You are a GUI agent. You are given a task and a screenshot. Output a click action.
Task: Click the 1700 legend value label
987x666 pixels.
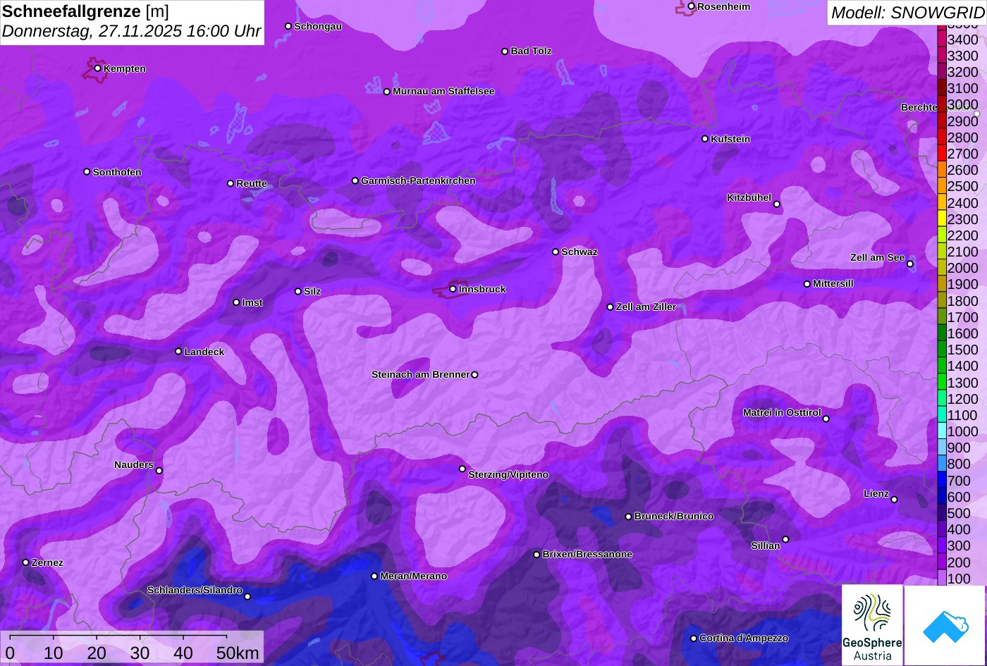coord(963,317)
